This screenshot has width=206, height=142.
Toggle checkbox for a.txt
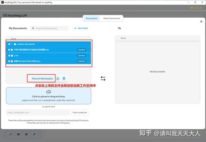[9, 56]
